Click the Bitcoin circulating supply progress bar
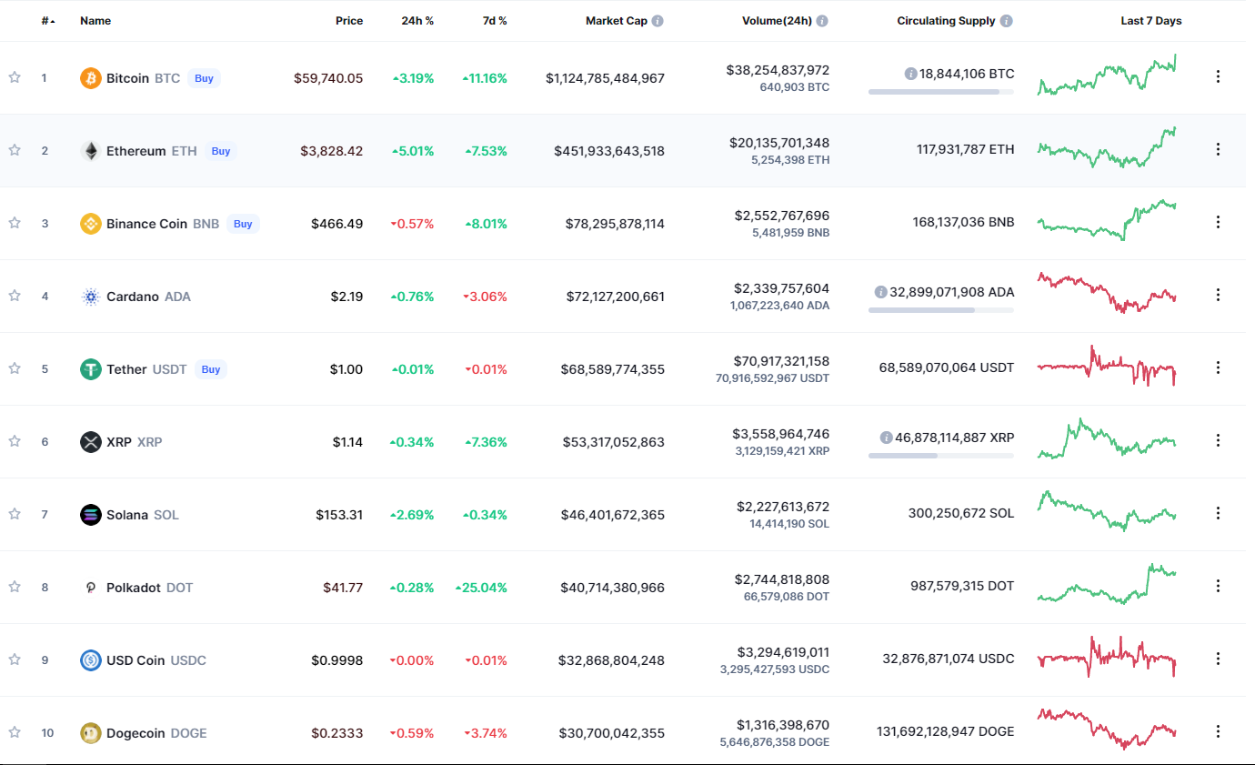1255x765 pixels. pyautogui.click(x=941, y=92)
